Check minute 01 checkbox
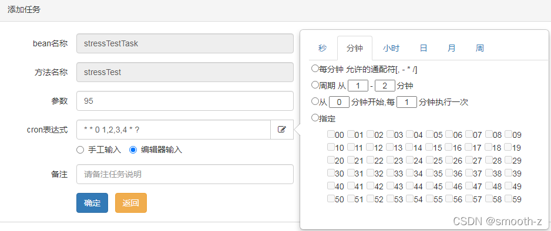This screenshot has width=551, height=231. pos(351,134)
